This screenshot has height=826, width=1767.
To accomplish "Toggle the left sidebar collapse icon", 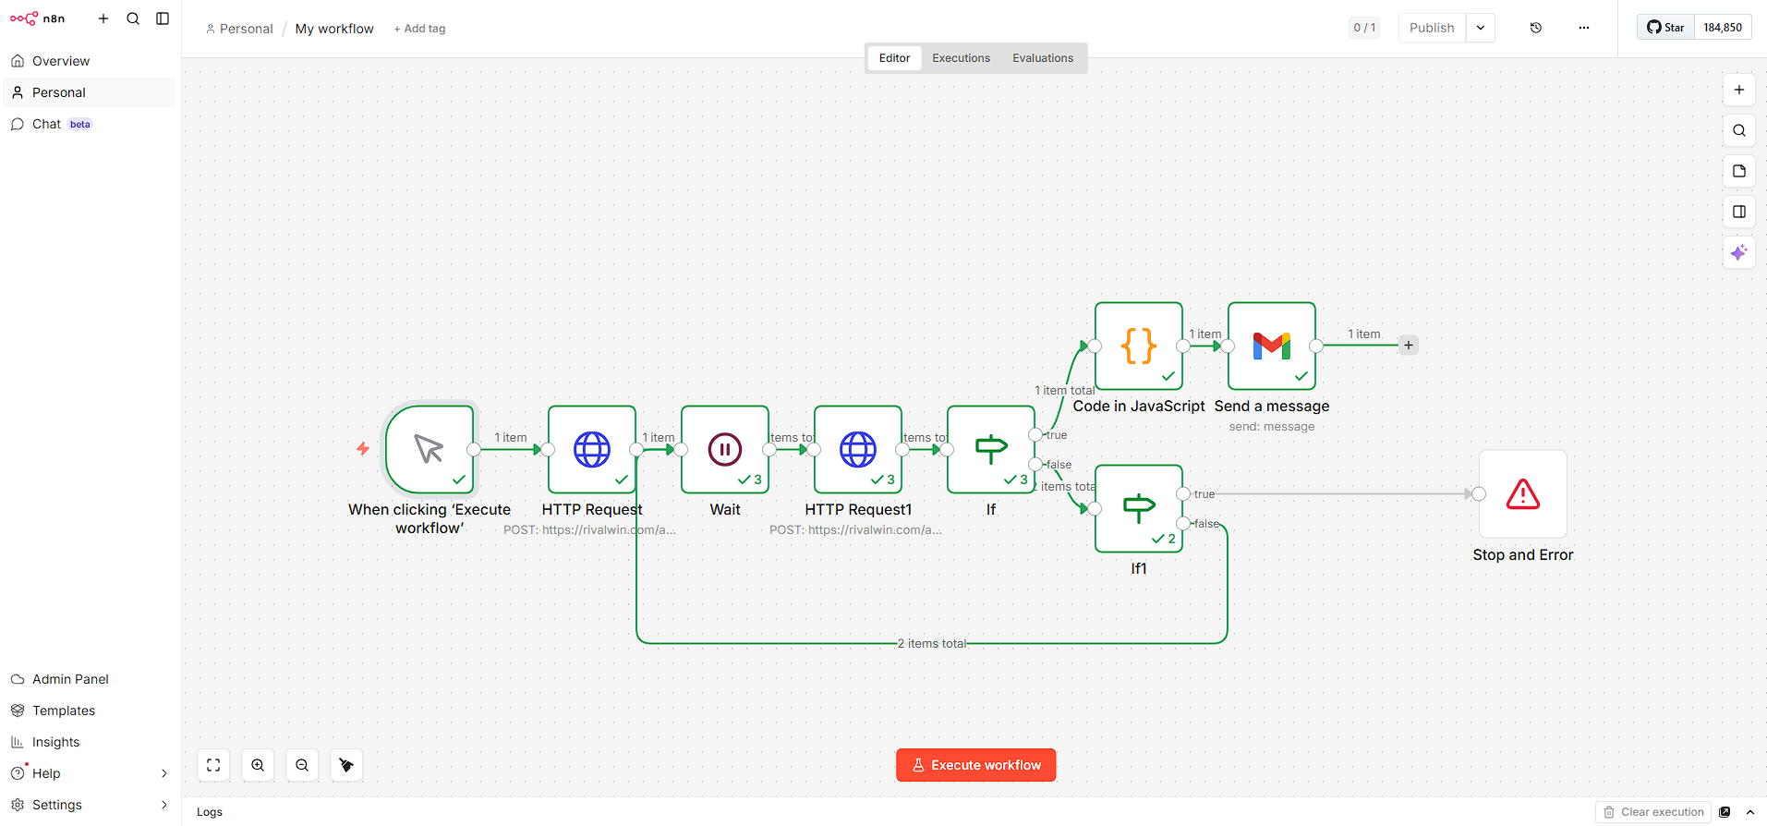I will [163, 18].
